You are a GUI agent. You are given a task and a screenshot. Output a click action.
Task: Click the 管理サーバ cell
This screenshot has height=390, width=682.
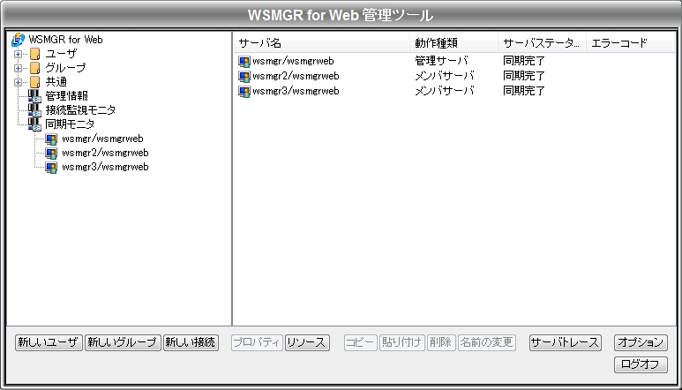pos(441,61)
